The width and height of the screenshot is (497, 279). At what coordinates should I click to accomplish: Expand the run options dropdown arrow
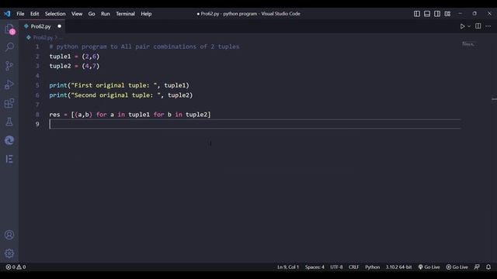tap(469, 26)
